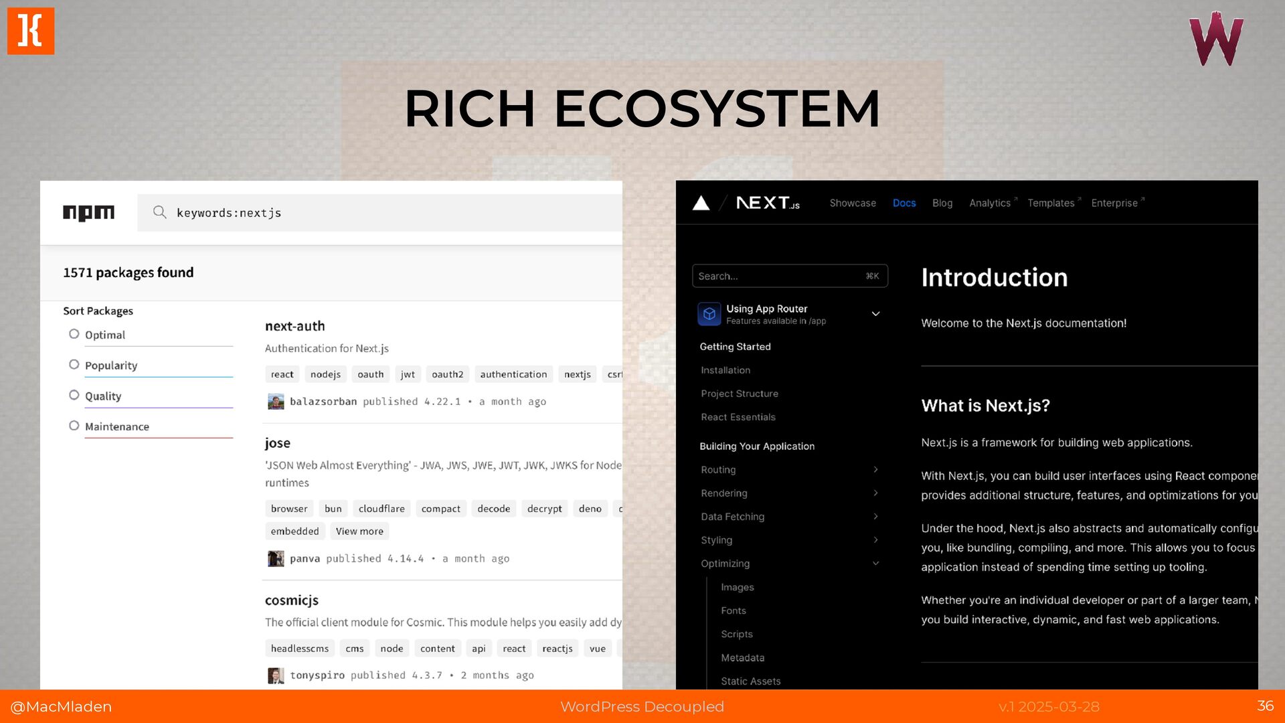
Task: Click the embedded keyword tag
Action: click(294, 531)
